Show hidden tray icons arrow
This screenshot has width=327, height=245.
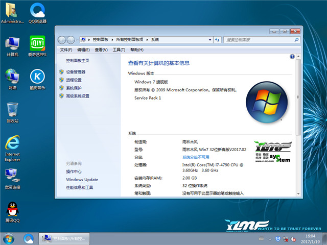(270, 239)
